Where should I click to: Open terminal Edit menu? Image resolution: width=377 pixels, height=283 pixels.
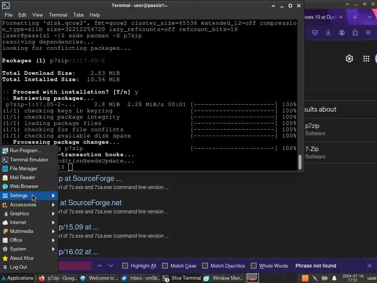22,15
